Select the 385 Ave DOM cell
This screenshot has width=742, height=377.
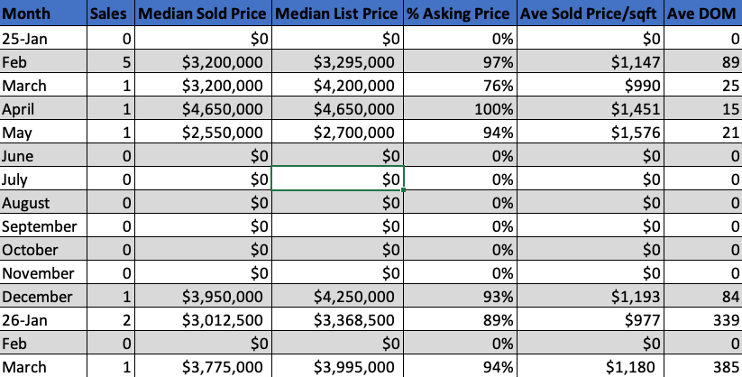(702, 367)
